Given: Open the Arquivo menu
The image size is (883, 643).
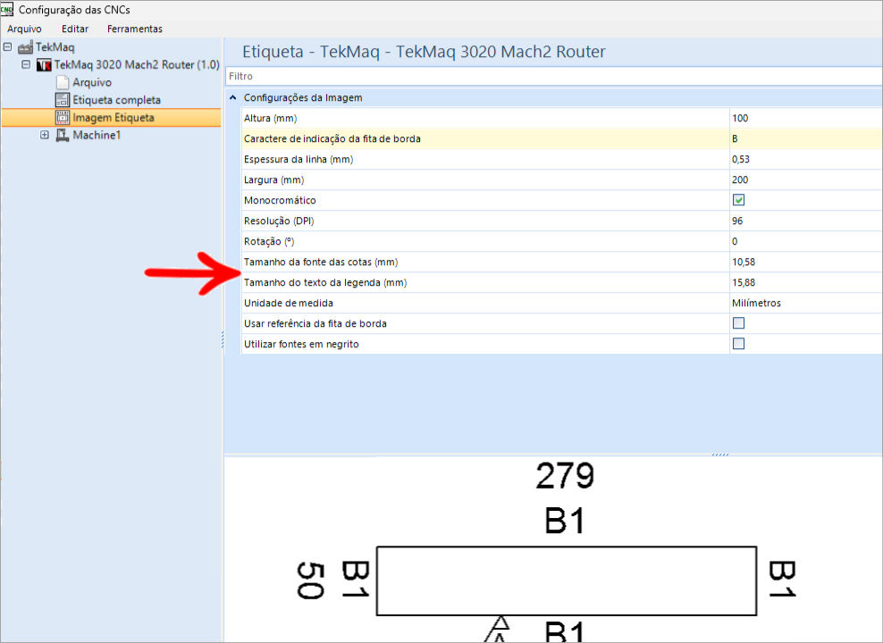Looking at the screenshot, I should click(24, 29).
